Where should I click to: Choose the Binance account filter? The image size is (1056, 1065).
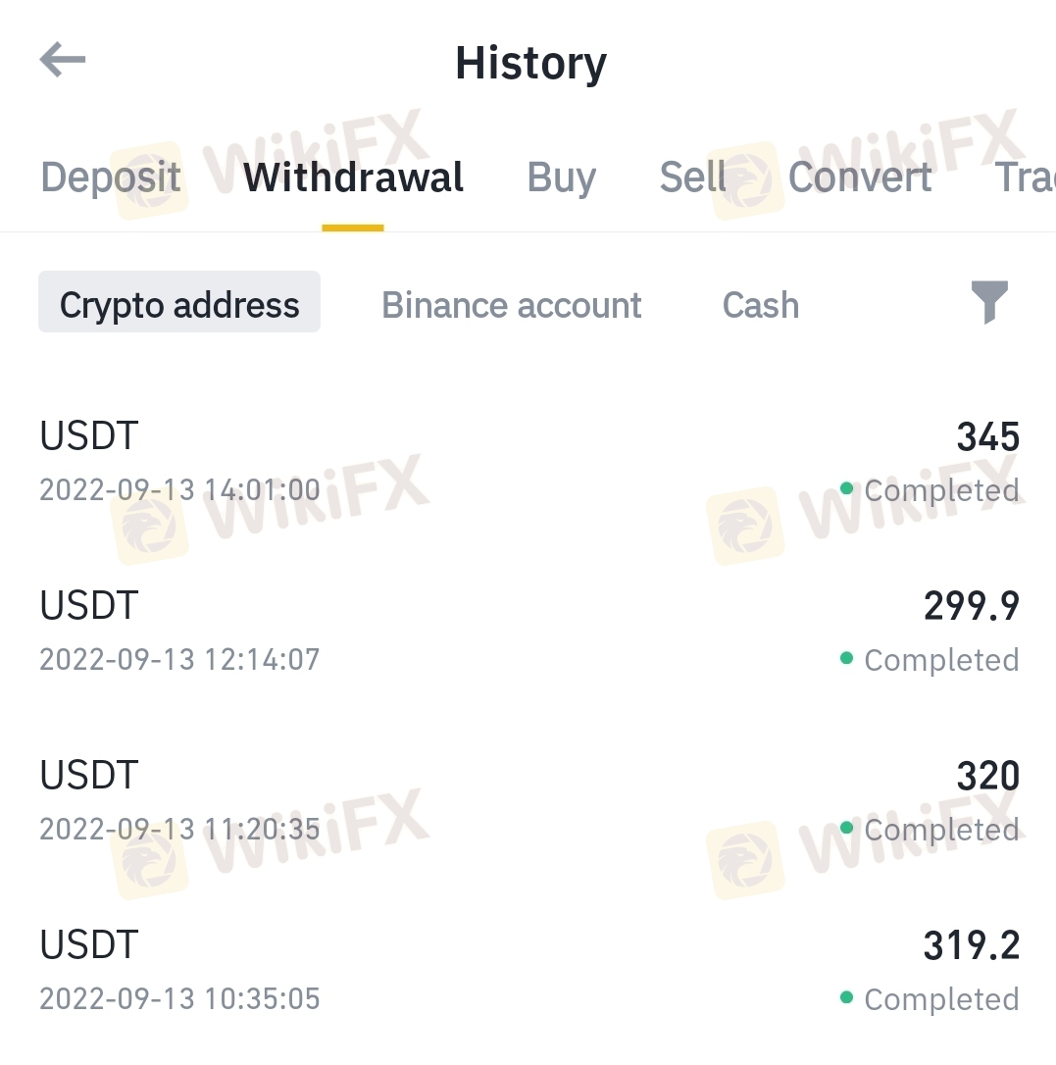tap(512, 305)
